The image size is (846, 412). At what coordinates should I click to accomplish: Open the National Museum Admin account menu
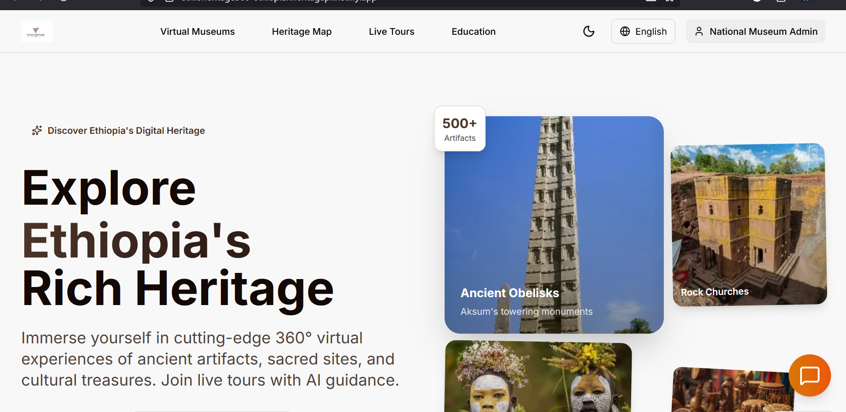[756, 31]
